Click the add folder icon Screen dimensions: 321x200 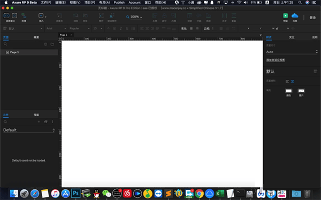click(52, 44)
